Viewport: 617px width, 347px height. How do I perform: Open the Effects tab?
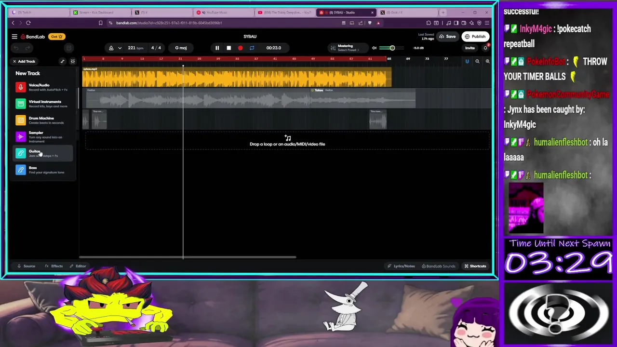tap(54, 266)
